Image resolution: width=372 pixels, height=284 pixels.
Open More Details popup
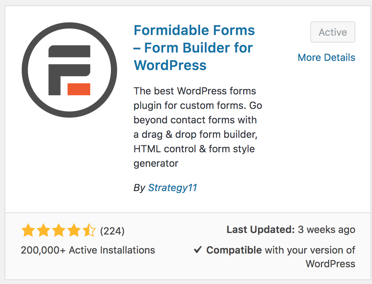pos(326,57)
